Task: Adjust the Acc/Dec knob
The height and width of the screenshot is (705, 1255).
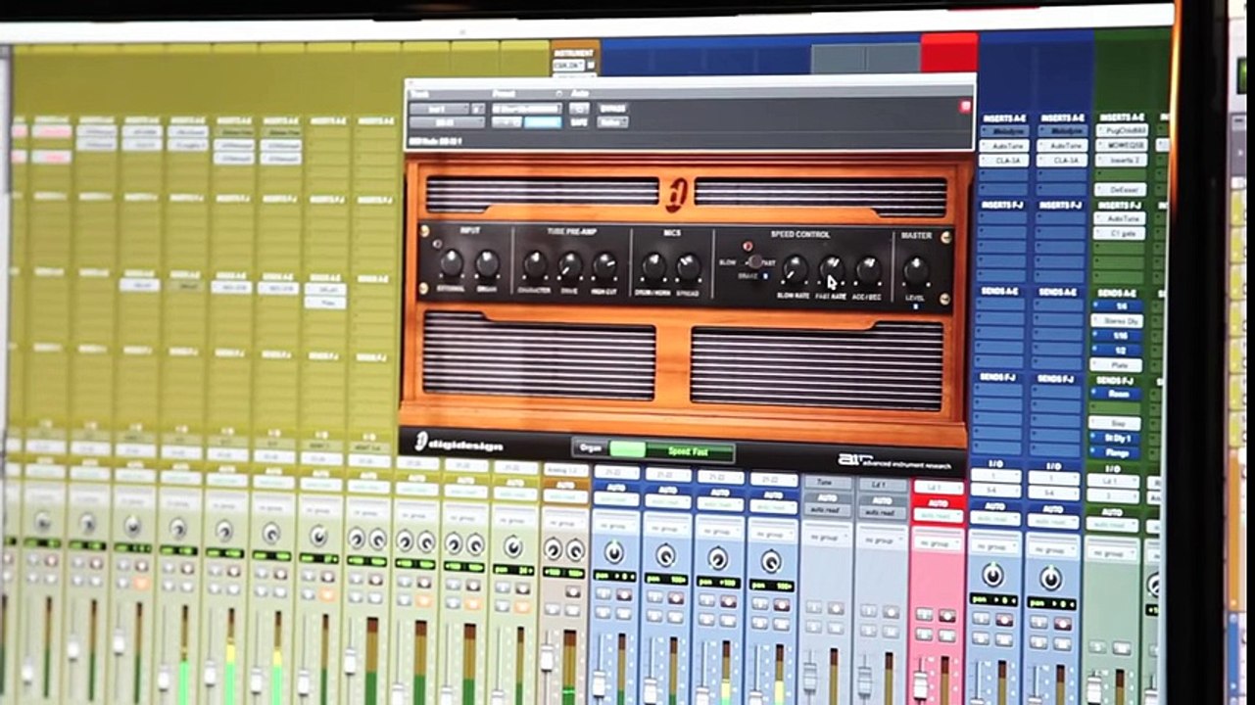Action: [x=868, y=270]
